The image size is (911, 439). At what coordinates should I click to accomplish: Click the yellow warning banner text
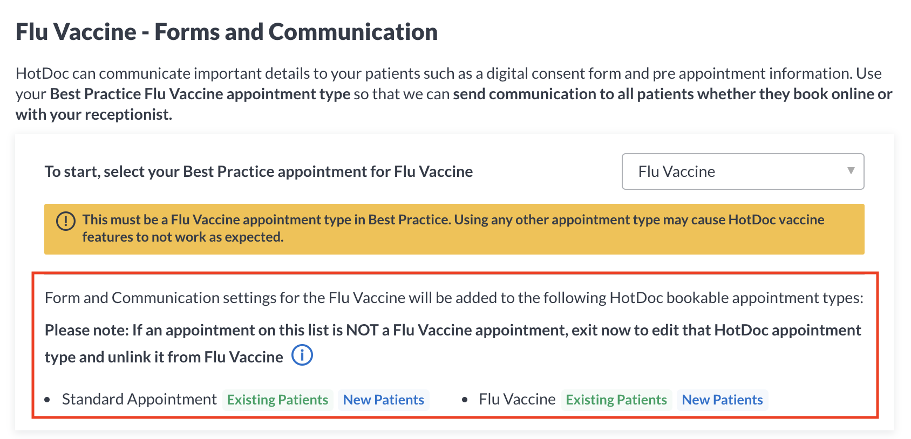453,228
